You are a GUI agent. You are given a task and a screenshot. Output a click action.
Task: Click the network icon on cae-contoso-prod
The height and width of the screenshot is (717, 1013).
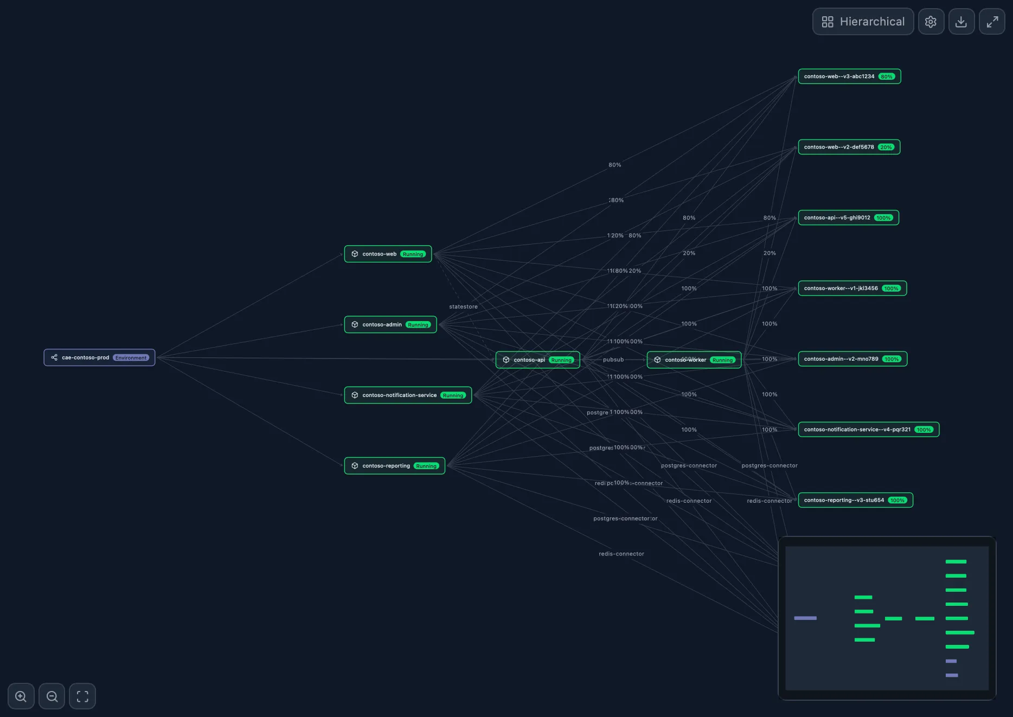[54, 357]
